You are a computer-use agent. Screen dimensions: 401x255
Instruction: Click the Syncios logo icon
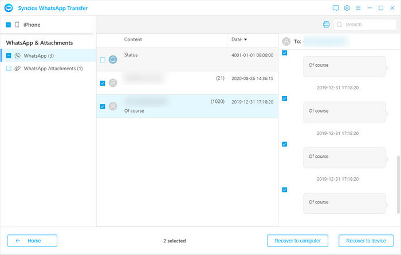click(x=9, y=8)
